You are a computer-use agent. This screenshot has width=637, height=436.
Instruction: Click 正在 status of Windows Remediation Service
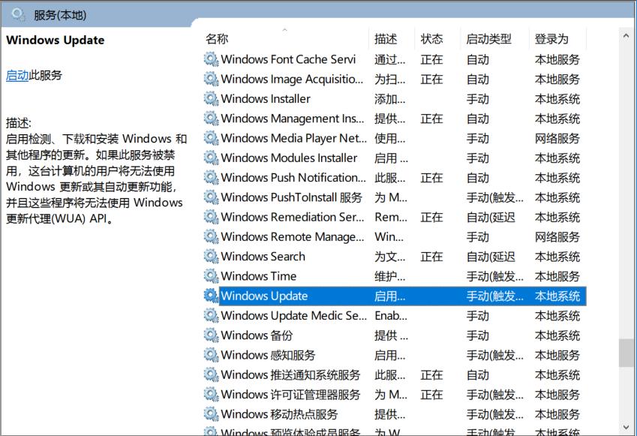click(432, 217)
